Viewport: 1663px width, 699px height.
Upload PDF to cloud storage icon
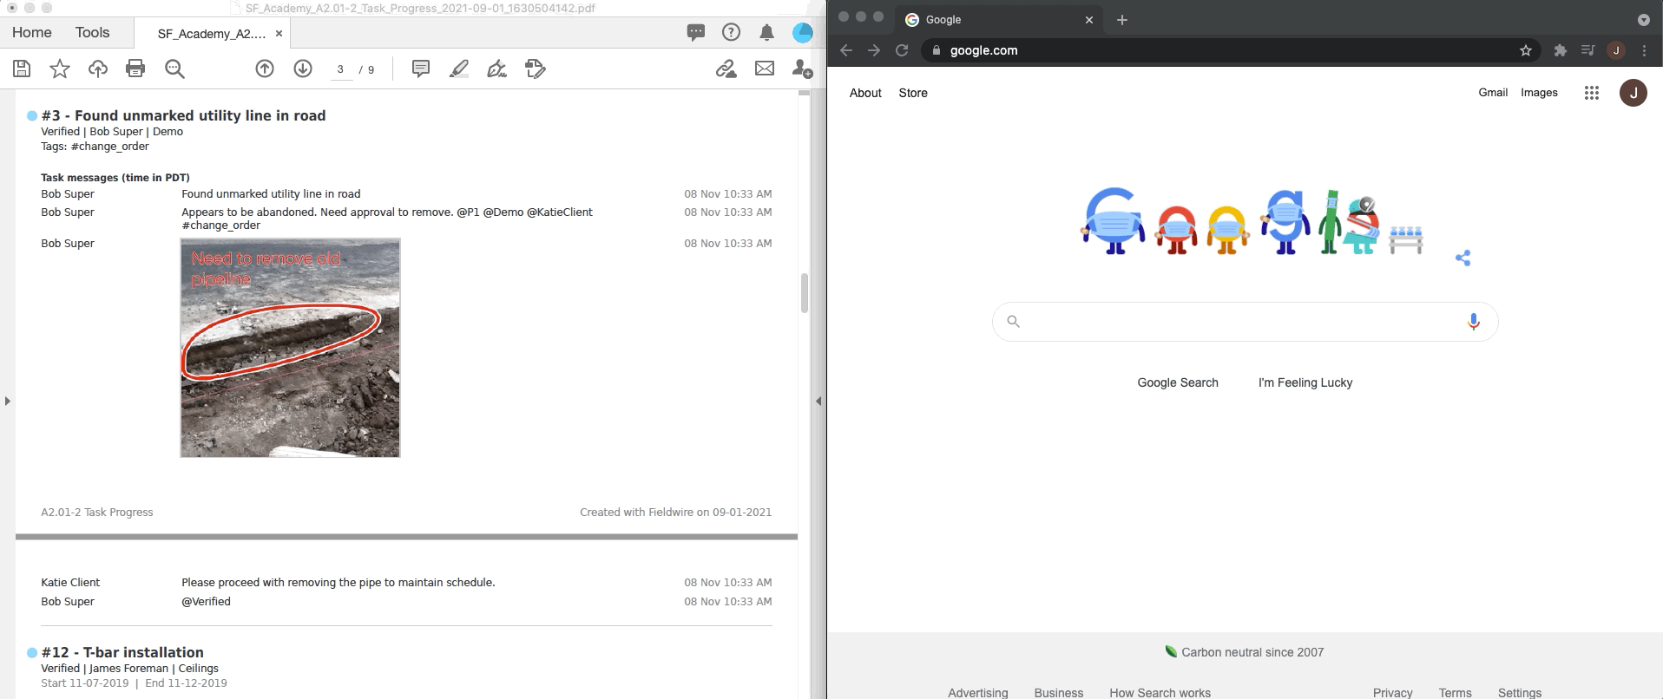tap(98, 69)
